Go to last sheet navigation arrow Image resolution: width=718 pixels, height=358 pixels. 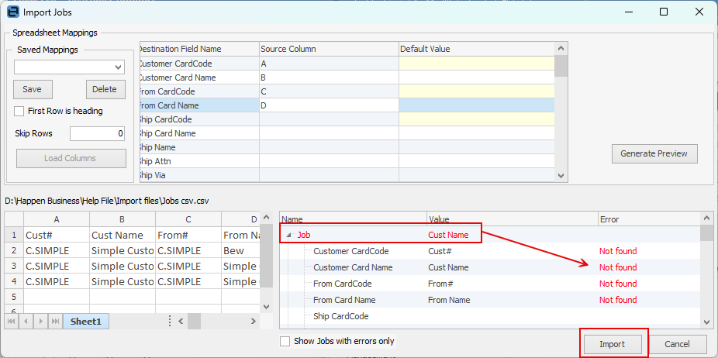coord(55,322)
